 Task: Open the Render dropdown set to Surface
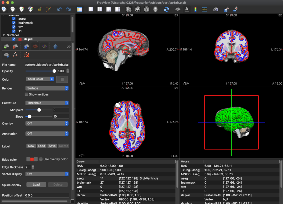click(47, 88)
